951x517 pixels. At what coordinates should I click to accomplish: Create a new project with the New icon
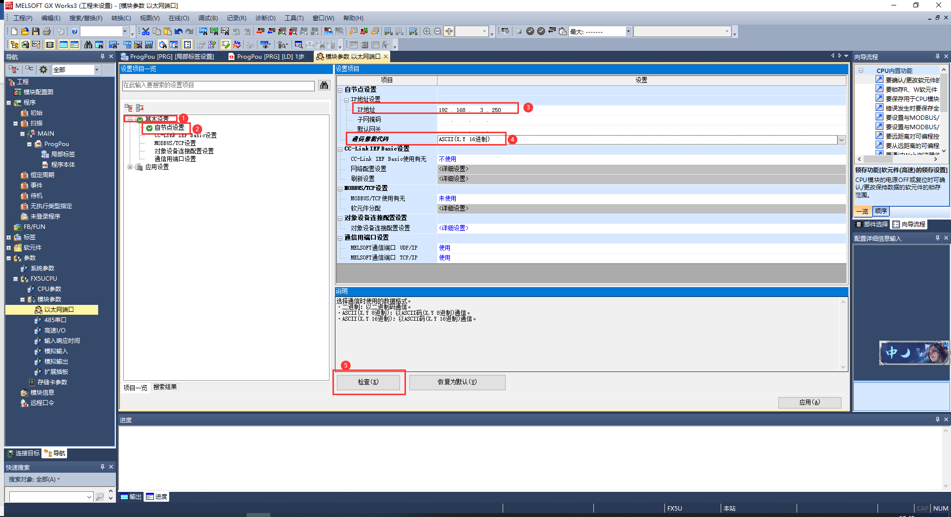(x=14, y=31)
